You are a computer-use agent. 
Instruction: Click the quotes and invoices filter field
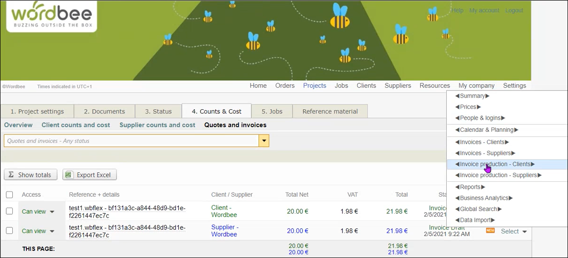click(131, 141)
